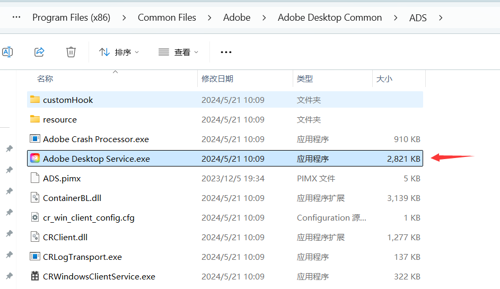Screen dimensions: 500x289
Task: Select Adobe Desktop Service.exe Creative Cloud icon
Action: [35, 158]
